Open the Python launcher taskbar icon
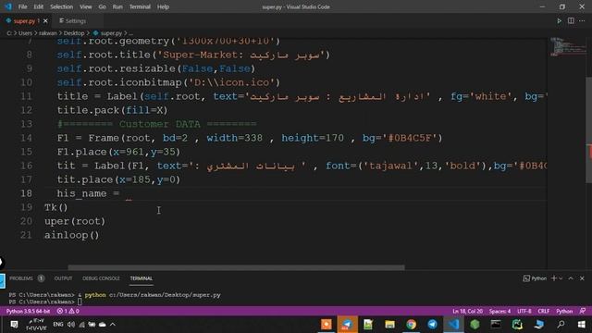Viewport: 592px width, 333px height. click(x=538, y=325)
